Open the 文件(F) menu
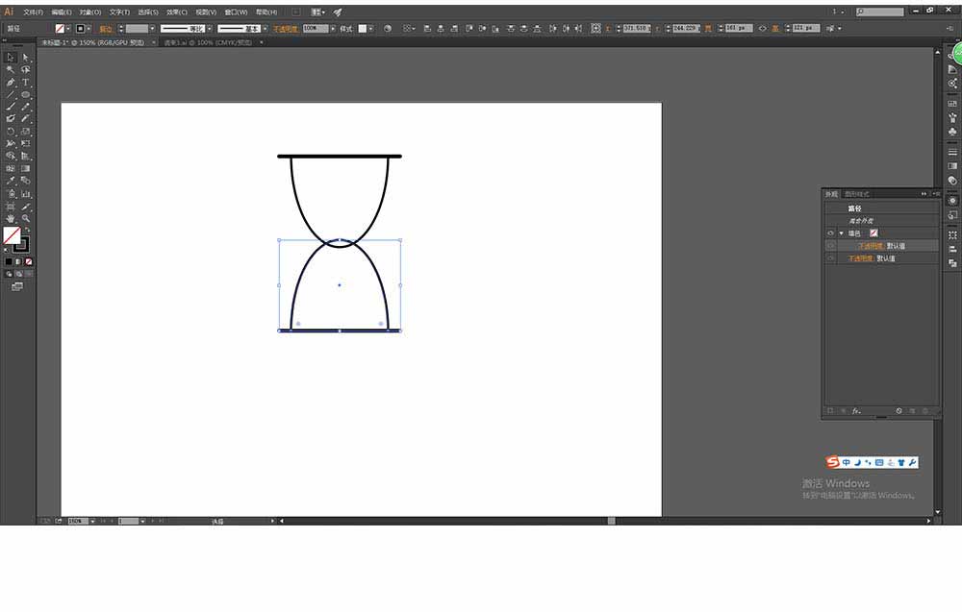This screenshot has height=612, width=962. pyautogui.click(x=33, y=12)
